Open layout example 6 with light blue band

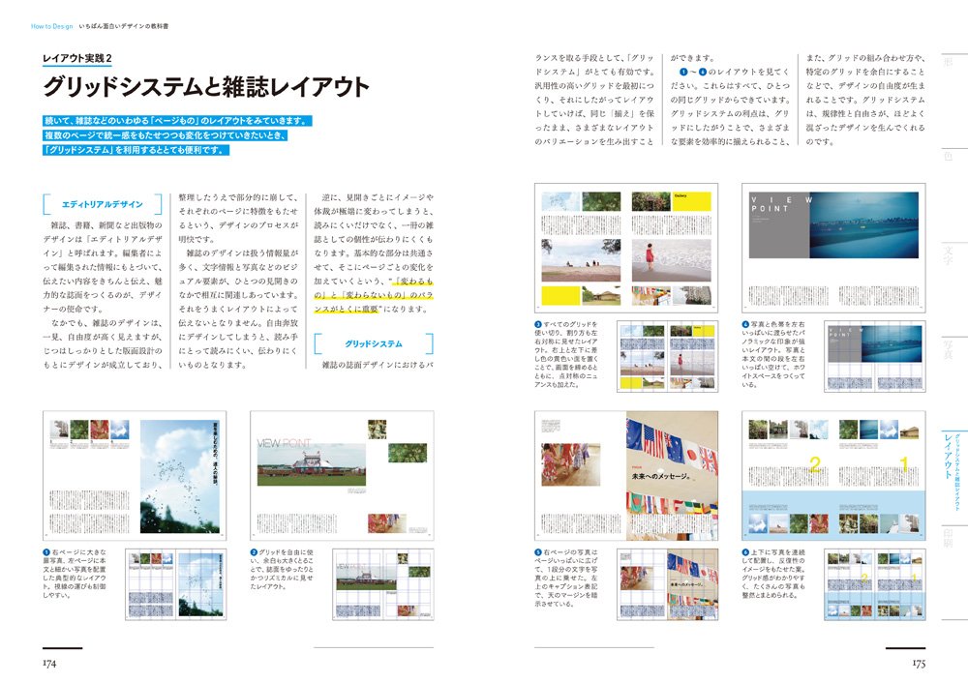pyautogui.click(x=833, y=476)
